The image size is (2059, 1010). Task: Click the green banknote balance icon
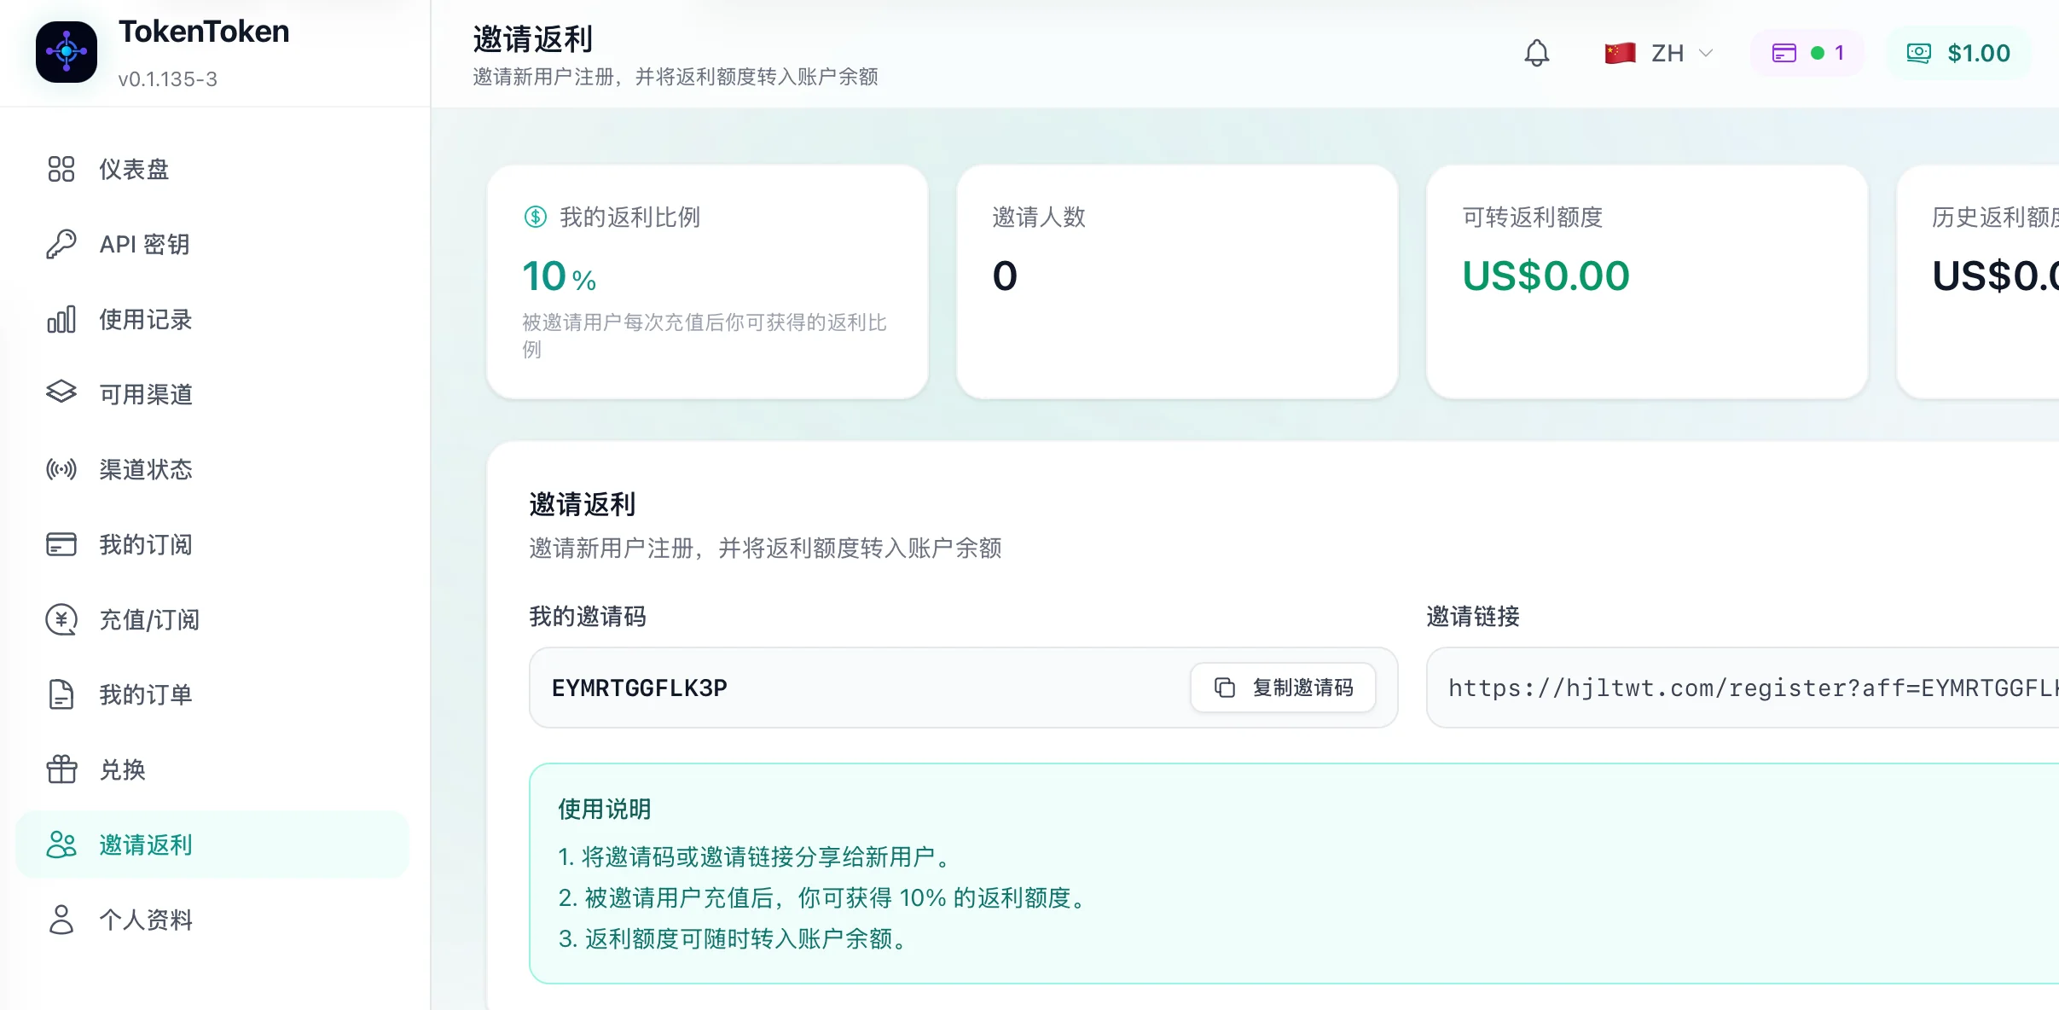point(1919,53)
